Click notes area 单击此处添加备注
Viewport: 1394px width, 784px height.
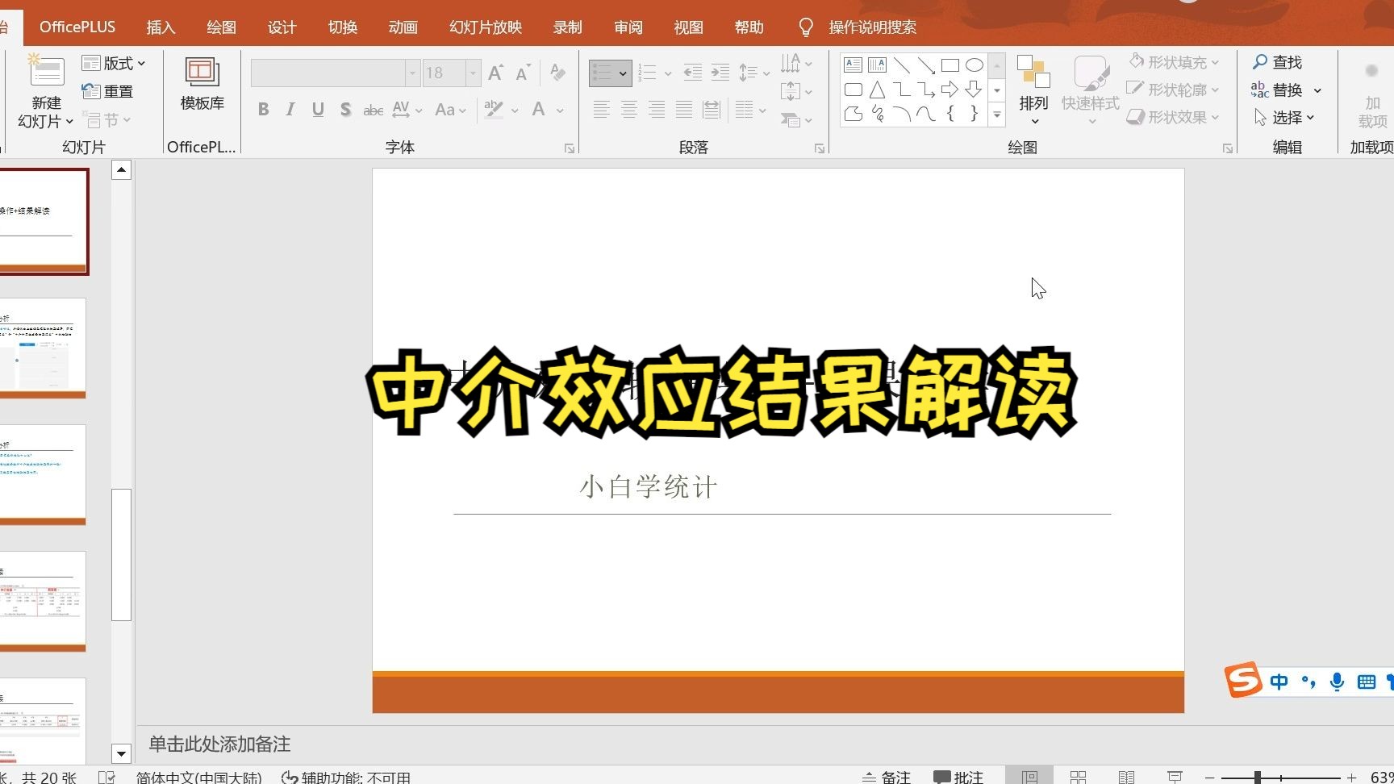[x=219, y=744]
